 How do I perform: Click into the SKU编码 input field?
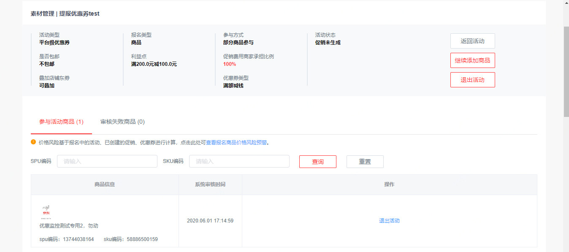239,161
